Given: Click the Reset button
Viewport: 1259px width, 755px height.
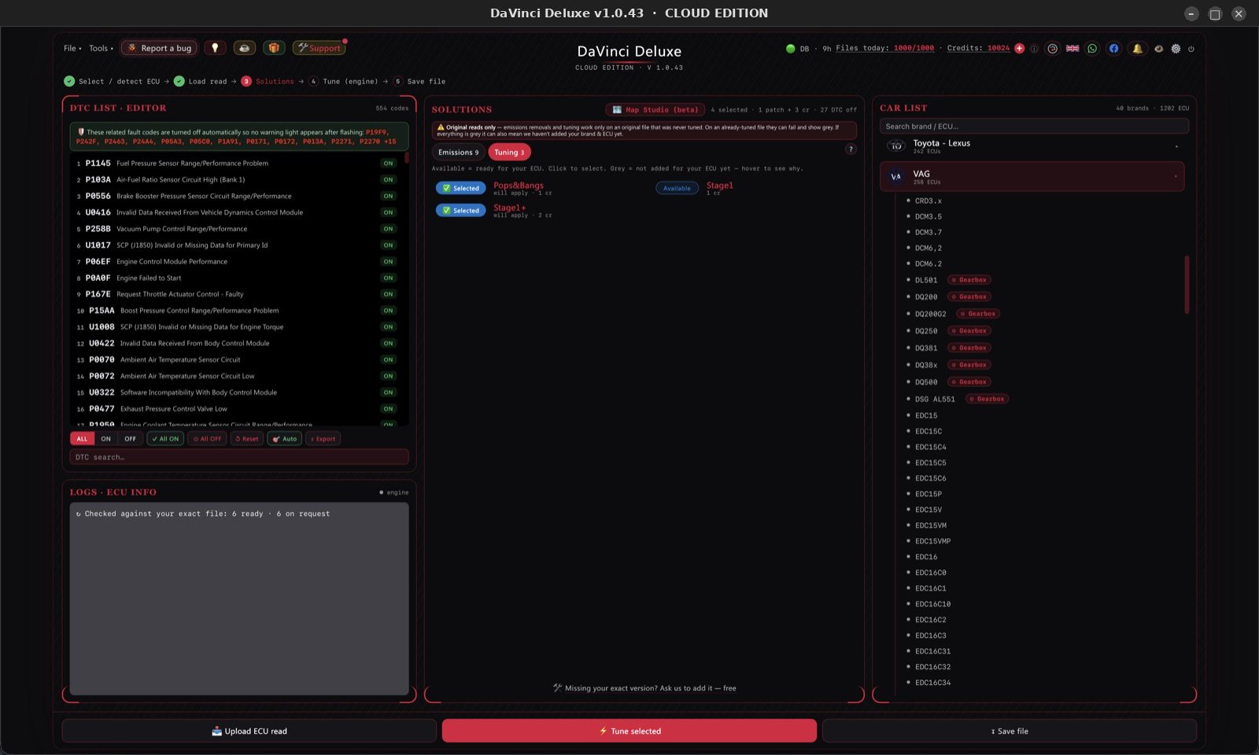Looking at the screenshot, I should click(x=247, y=439).
